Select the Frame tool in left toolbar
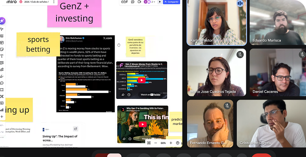306x157 pixels. point(2,90)
